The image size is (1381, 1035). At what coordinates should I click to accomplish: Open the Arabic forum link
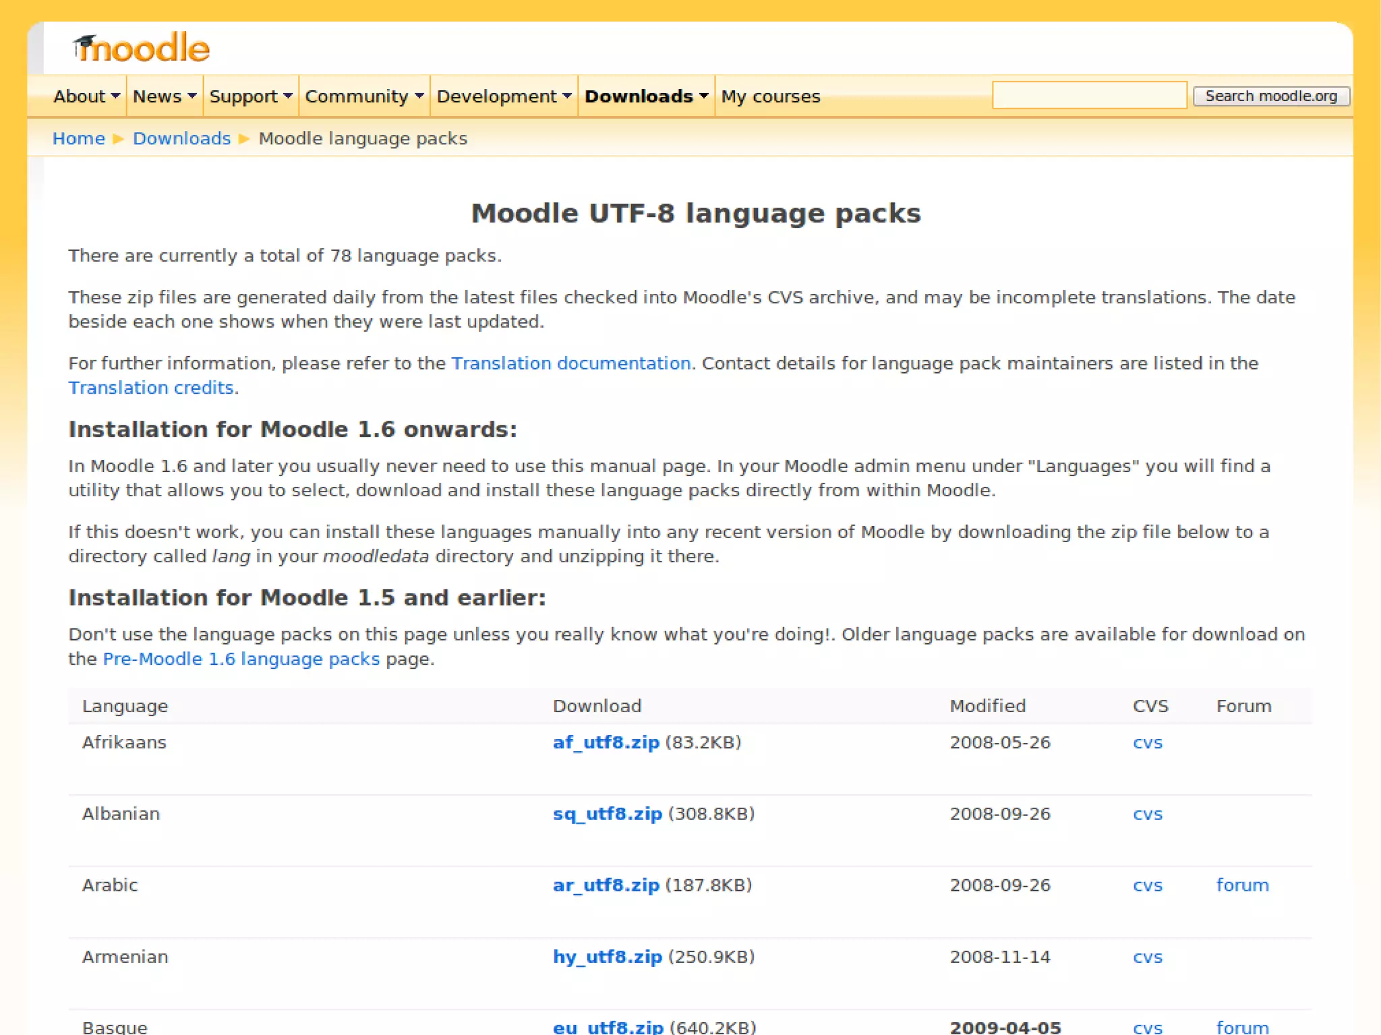(x=1243, y=885)
